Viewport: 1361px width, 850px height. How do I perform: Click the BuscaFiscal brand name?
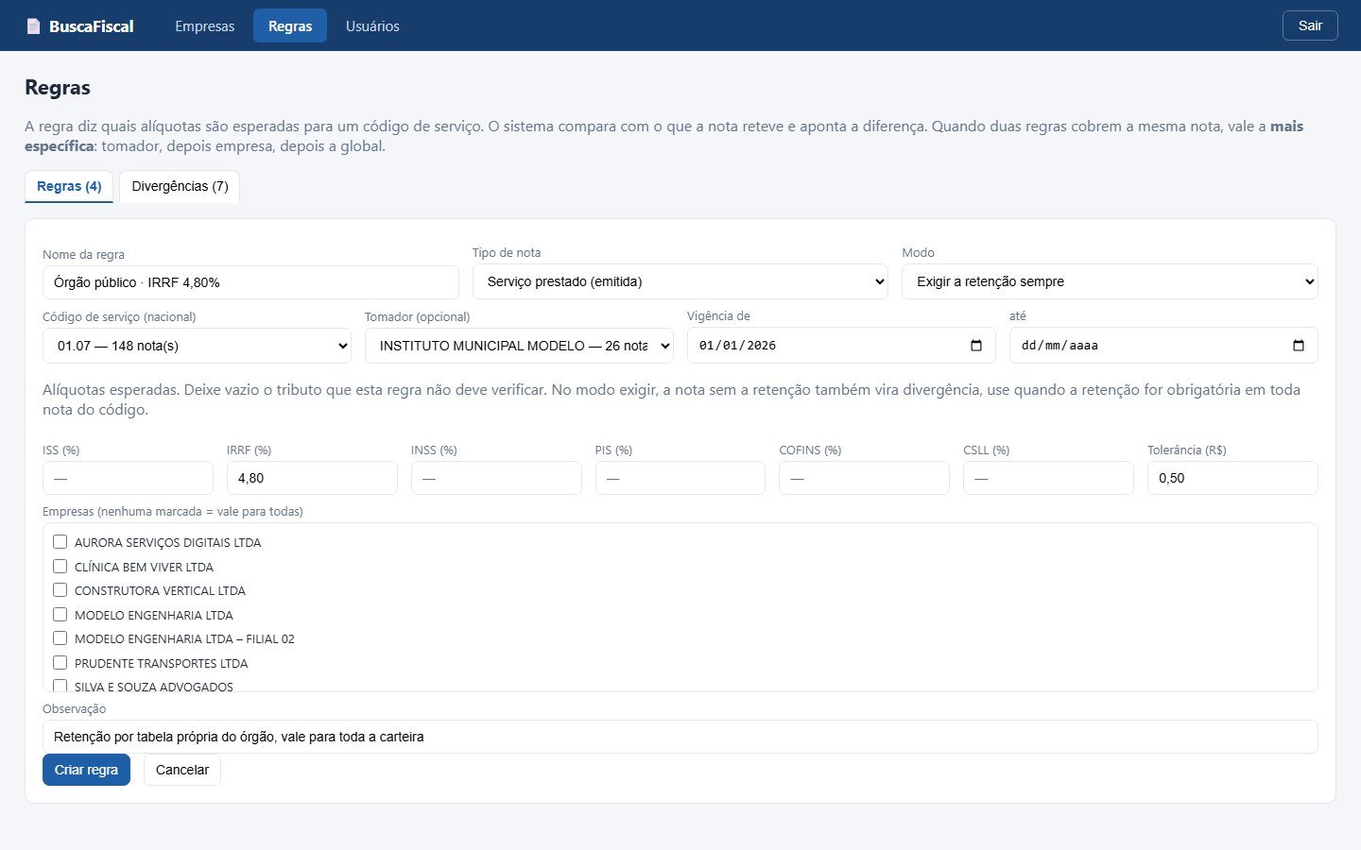coord(92,26)
